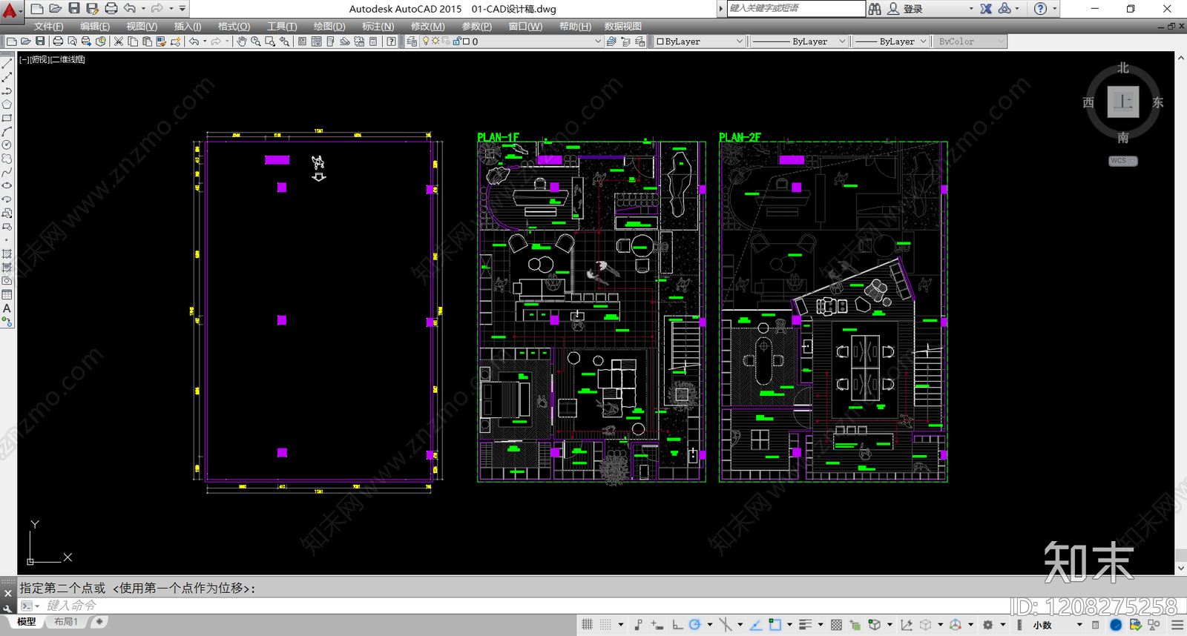Click the Zoom Realtime magnifier icon

click(255, 42)
